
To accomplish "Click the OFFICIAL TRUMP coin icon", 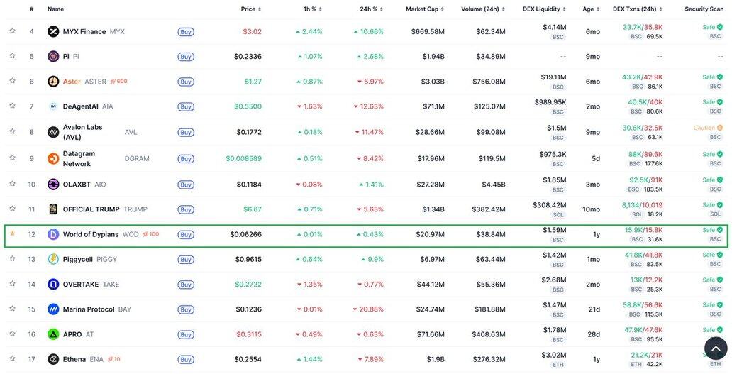I will [53, 209].
